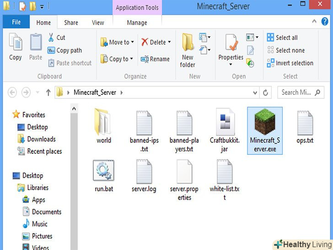Open the recent locations dropdown arrow
Screen dimensions: 333x250
coord(38,92)
